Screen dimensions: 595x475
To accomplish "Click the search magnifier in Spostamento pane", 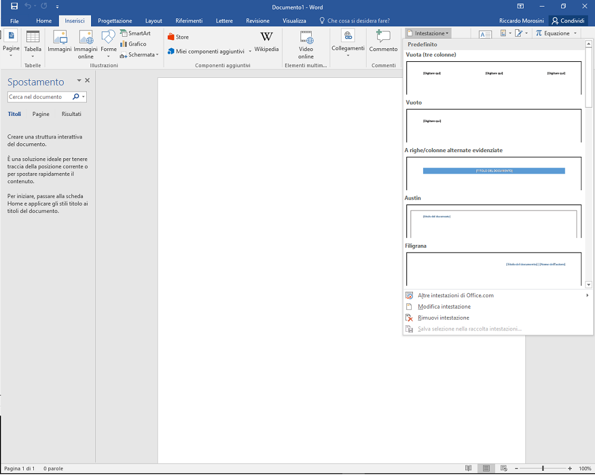I will coord(76,97).
